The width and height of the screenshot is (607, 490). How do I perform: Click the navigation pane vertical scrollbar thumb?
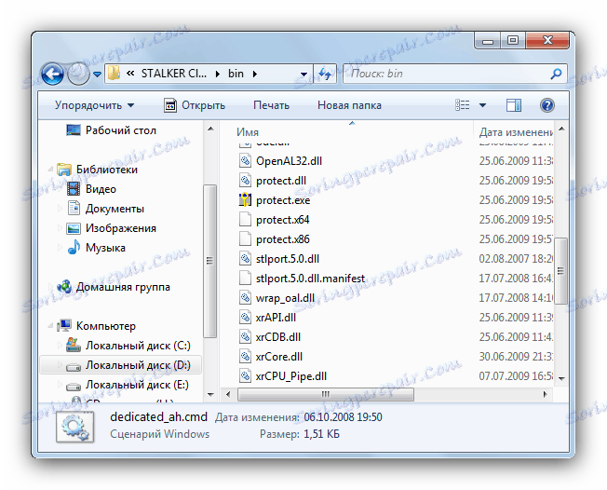pos(209,261)
